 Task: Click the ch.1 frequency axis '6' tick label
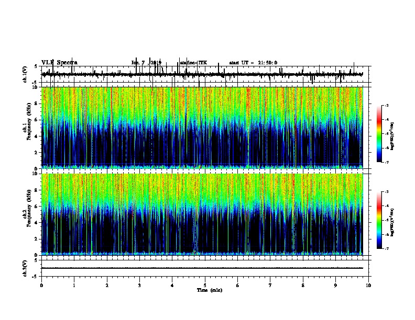37,120
